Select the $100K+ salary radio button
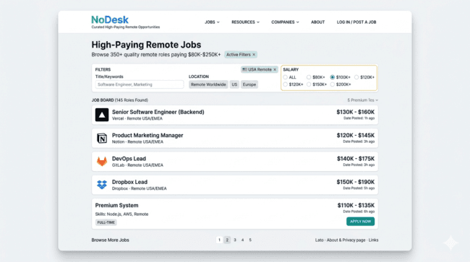Viewport: 470px width, 262px height. (333, 77)
